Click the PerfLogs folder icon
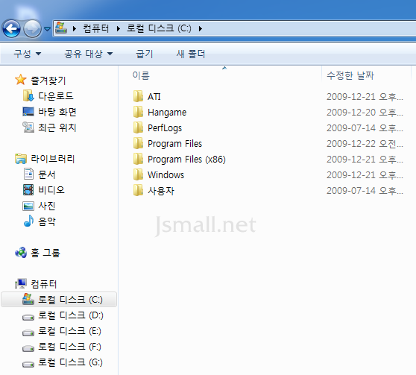Viewport: 416px width, 375px height. 138,127
